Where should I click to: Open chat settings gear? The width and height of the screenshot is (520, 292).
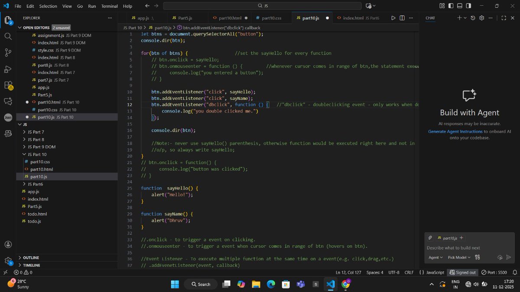[x=481, y=18]
